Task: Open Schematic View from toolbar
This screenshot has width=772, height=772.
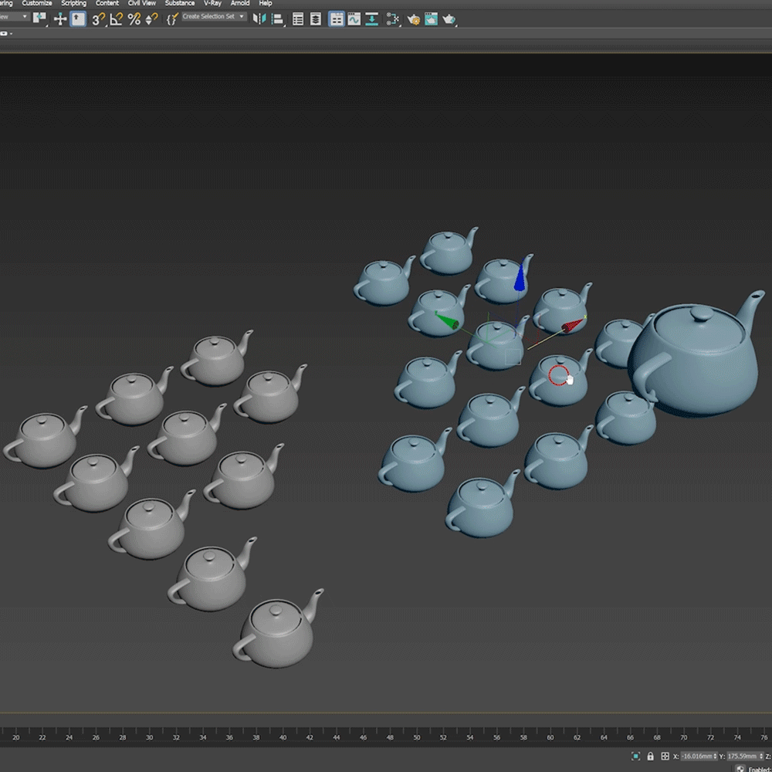Action: 372,19
